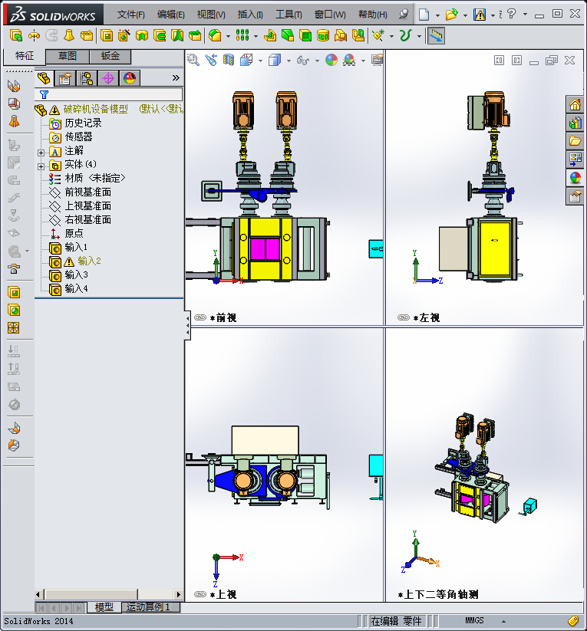Switch to the 草图 tab

click(x=68, y=56)
